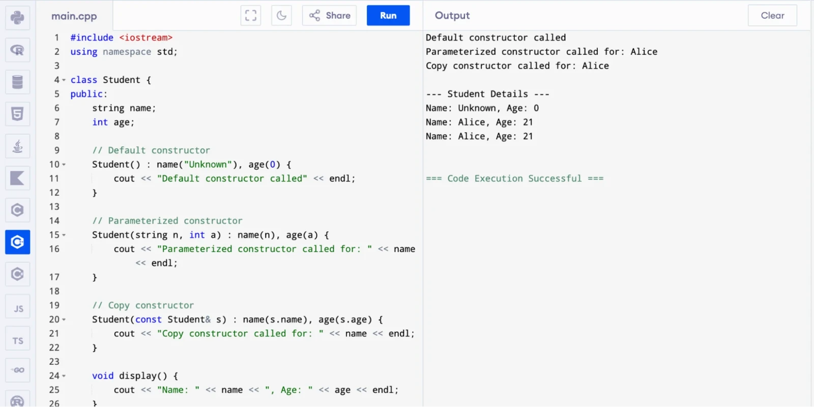The image size is (814, 407).
Task: Click output 'Copy constructor called for: Alice'
Action: click(517, 66)
